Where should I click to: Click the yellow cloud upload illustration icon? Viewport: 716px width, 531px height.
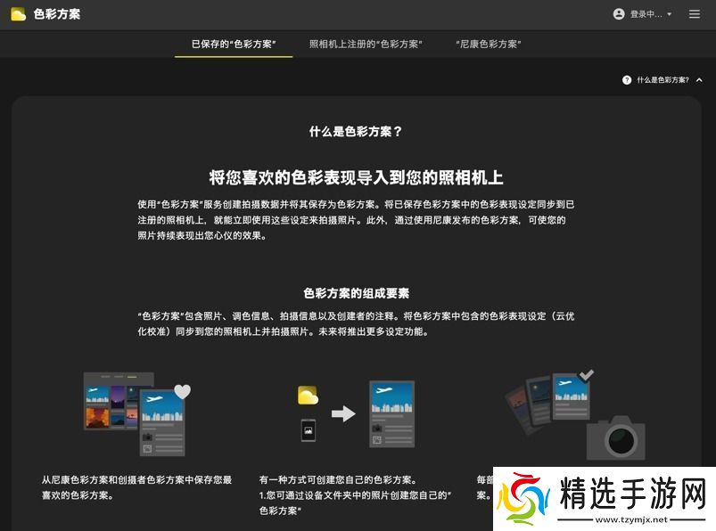pos(308,394)
